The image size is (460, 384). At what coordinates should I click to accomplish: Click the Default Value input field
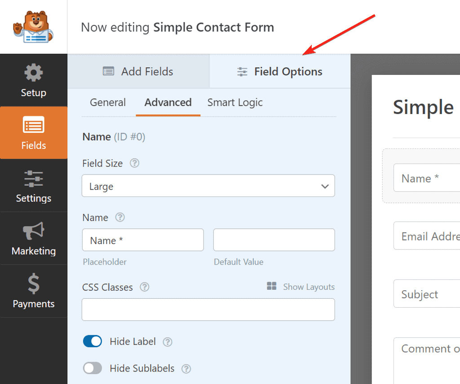(274, 240)
